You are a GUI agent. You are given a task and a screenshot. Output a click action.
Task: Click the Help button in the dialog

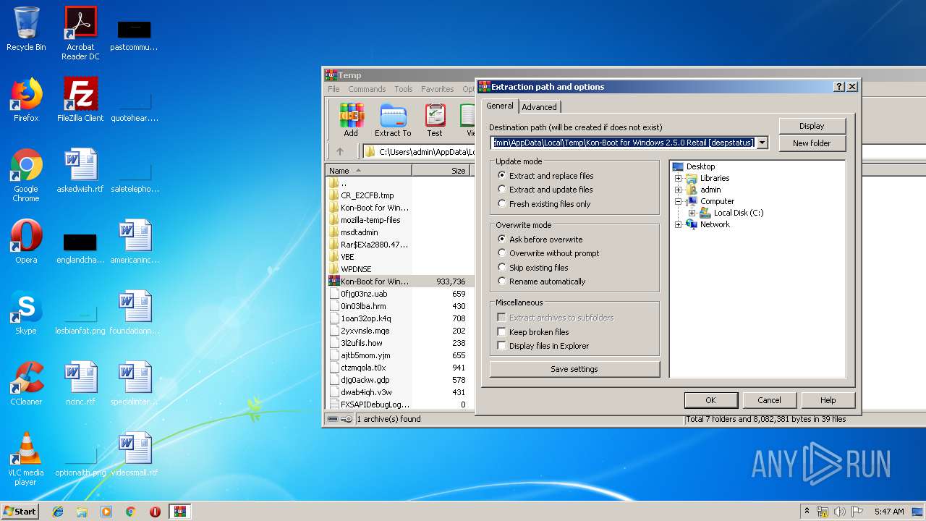click(x=828, y=400)
